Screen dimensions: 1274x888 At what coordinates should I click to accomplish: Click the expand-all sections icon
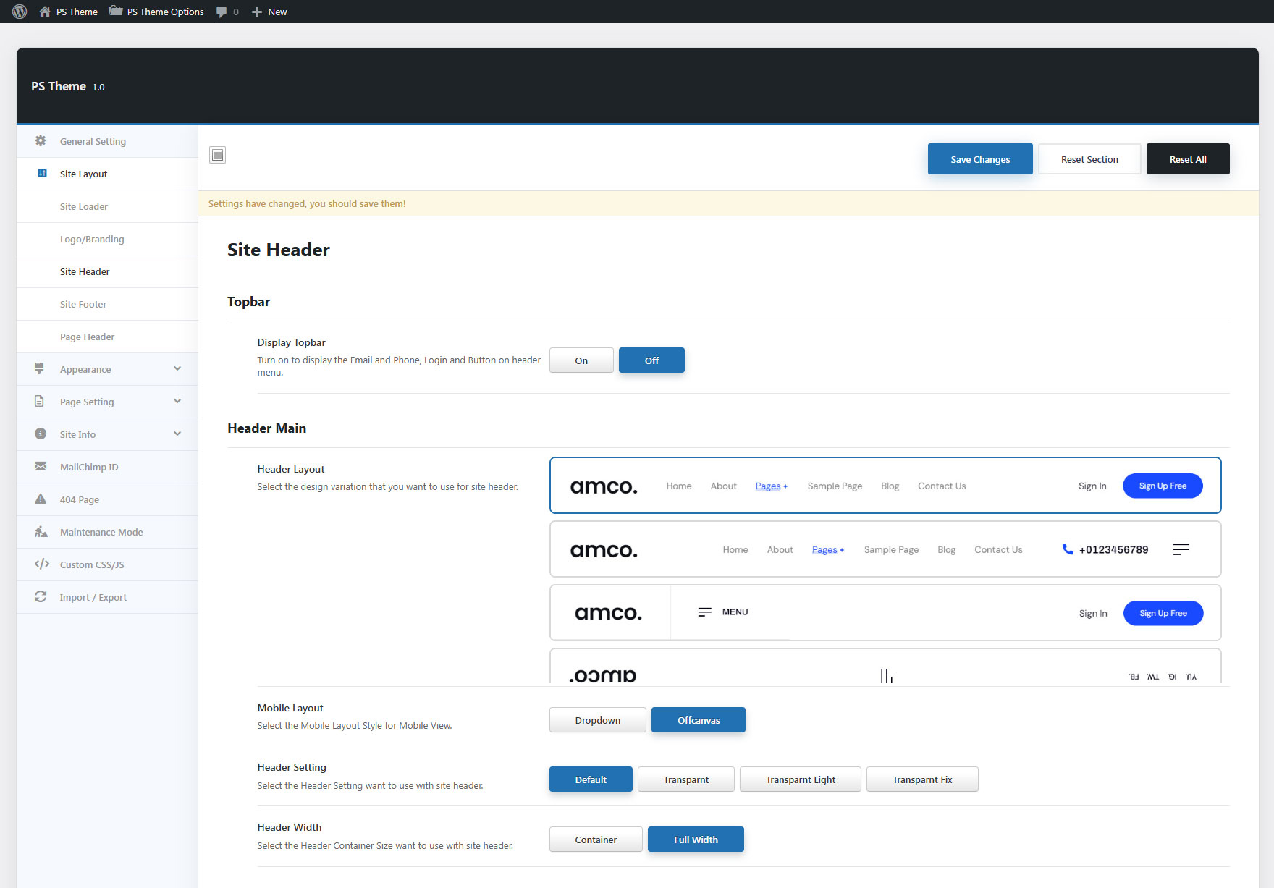[217, 155]
